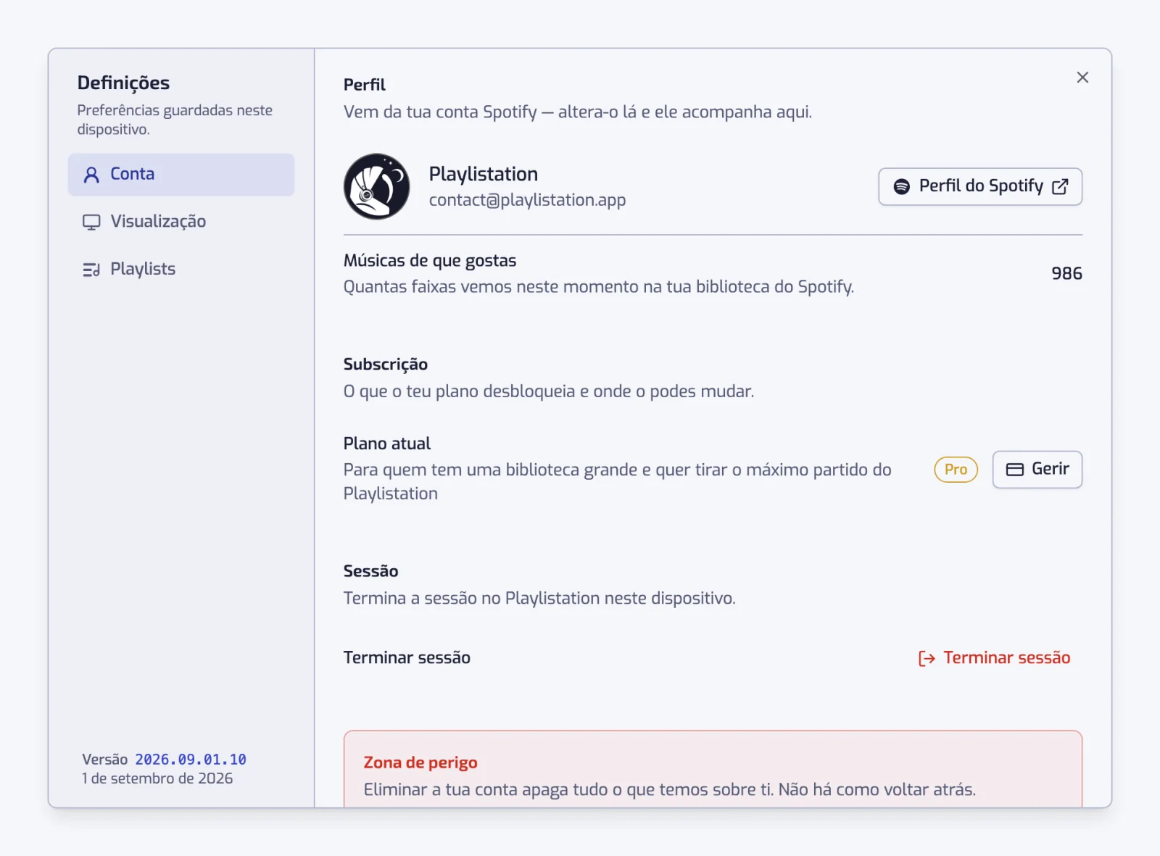This screenshot has height=856, width=1160.
Task: Click the Zona de perigo heading
Action: [x=420, y=762]
